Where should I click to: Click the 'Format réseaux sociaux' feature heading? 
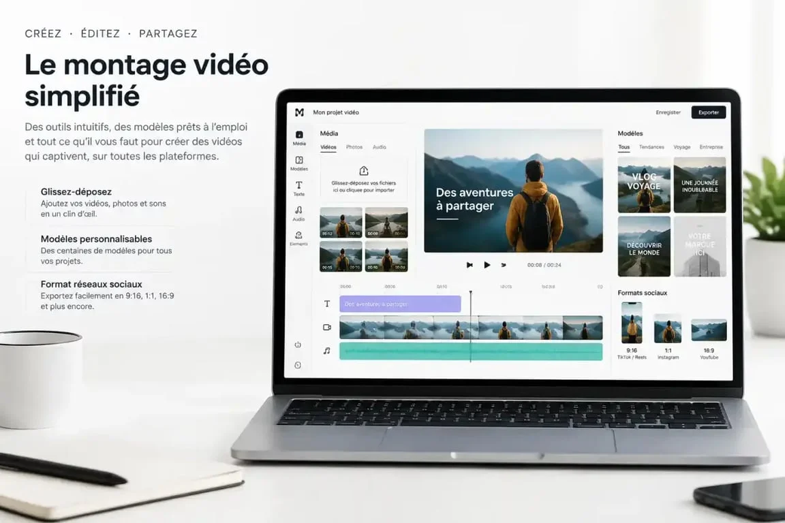(x=91, y=284)
